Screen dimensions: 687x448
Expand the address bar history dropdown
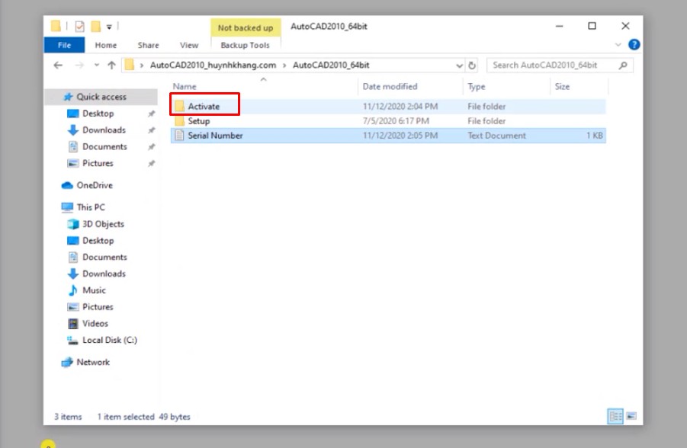459,66
